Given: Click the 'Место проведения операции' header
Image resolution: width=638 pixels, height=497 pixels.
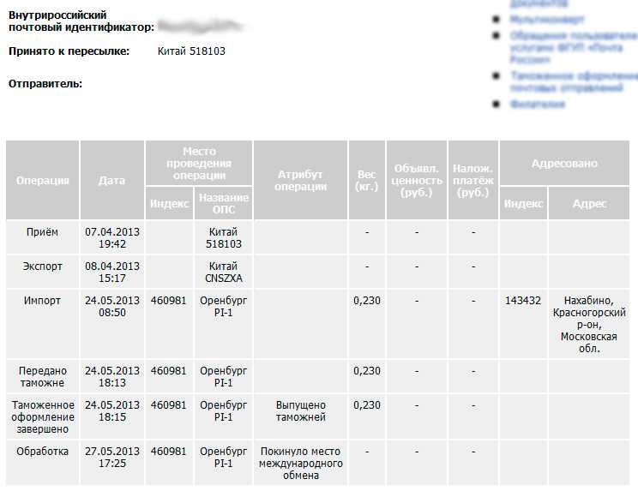Looking at the screenshot, I should click(x=199, y=163).
